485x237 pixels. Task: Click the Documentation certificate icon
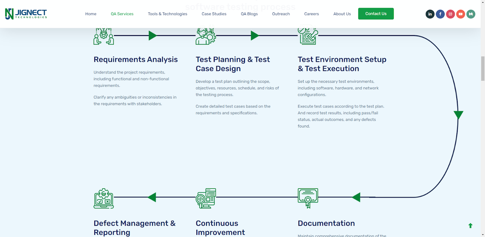[308, 198]
